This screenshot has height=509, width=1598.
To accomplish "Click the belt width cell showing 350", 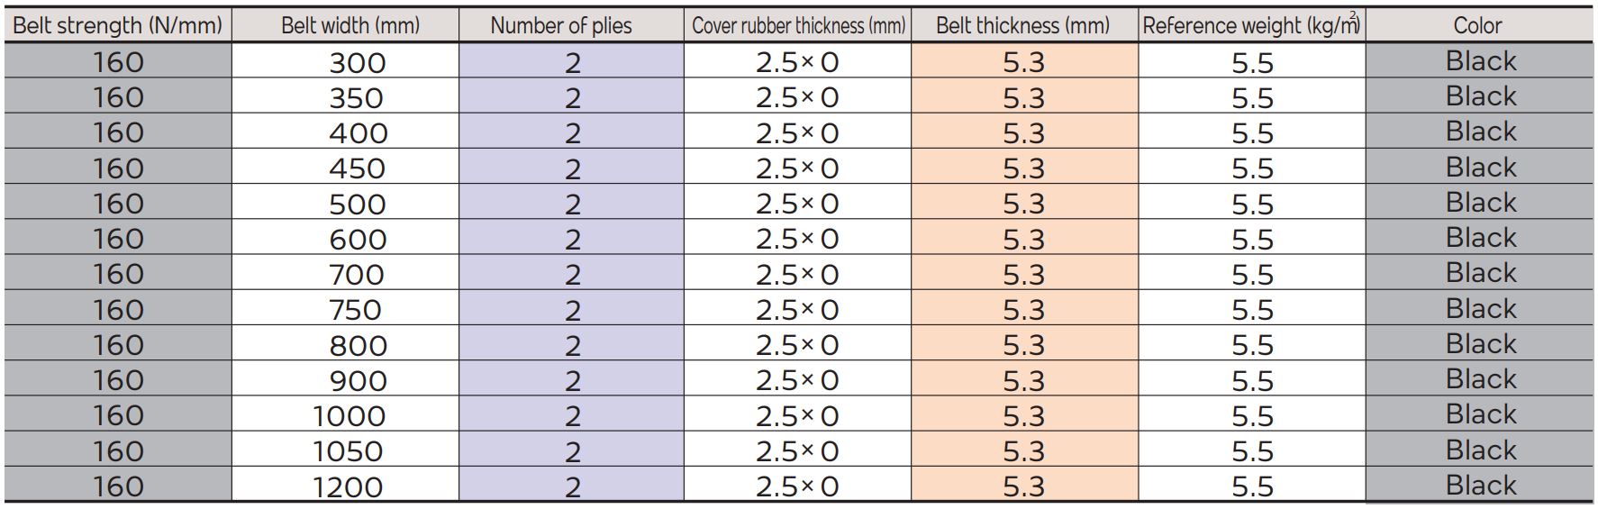I will [x=346, y=96].
